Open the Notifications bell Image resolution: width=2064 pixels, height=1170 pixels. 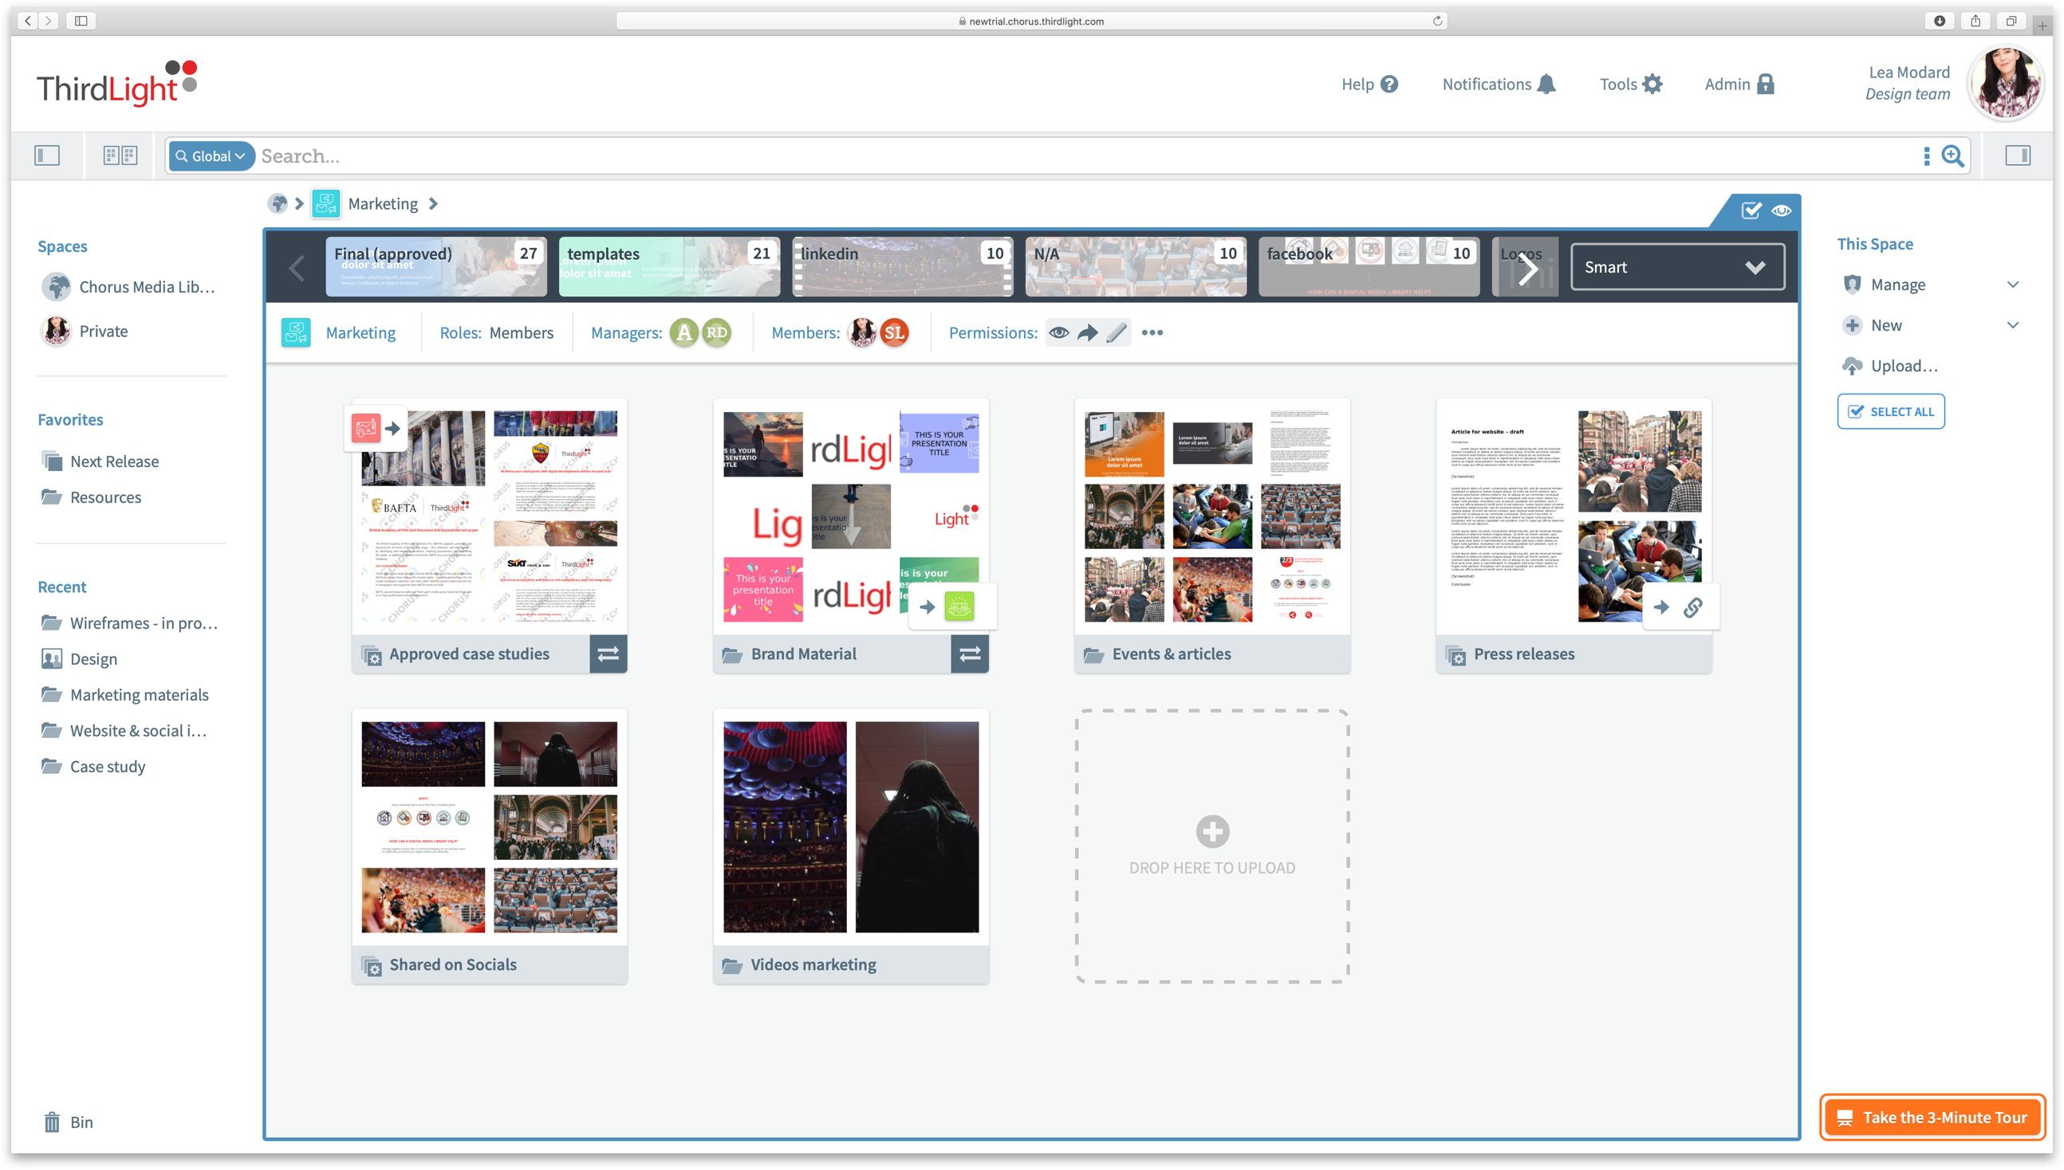1546,84
